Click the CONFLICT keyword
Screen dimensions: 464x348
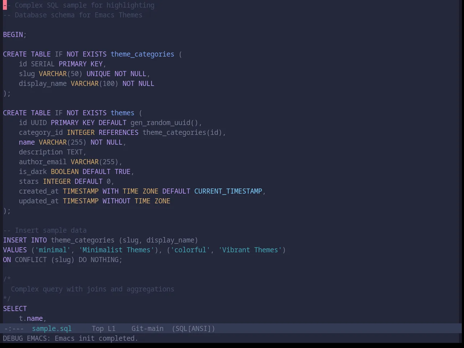click(31, 260)
